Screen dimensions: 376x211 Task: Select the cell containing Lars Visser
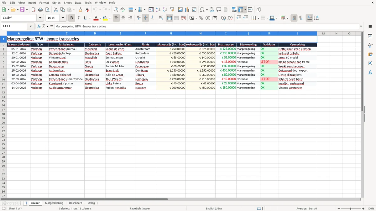[120, 62]
